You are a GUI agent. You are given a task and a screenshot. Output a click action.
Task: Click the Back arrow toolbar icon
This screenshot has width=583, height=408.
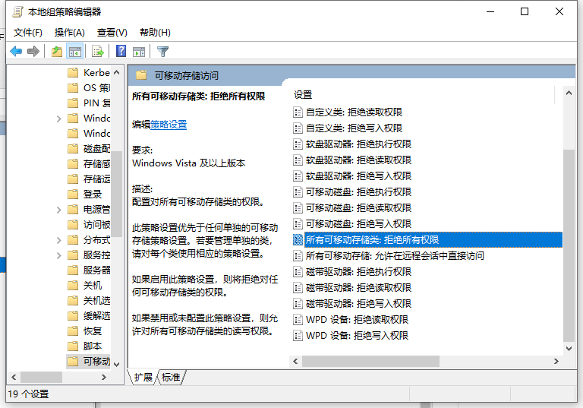[16, 52]
